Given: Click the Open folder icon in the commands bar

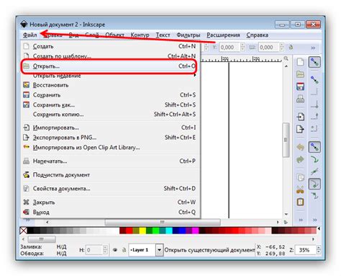Looking at the screenshot, I should point(300,74).
